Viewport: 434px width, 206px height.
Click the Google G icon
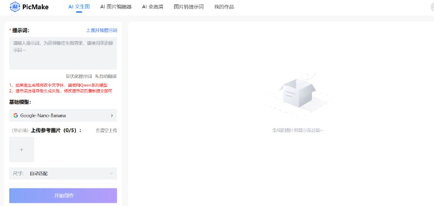point(16,115)
